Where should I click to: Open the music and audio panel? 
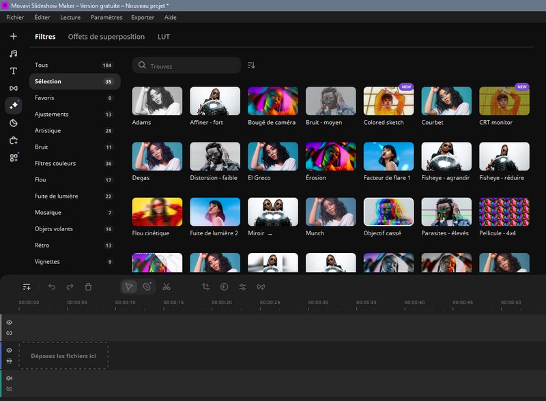coord(13,53)
